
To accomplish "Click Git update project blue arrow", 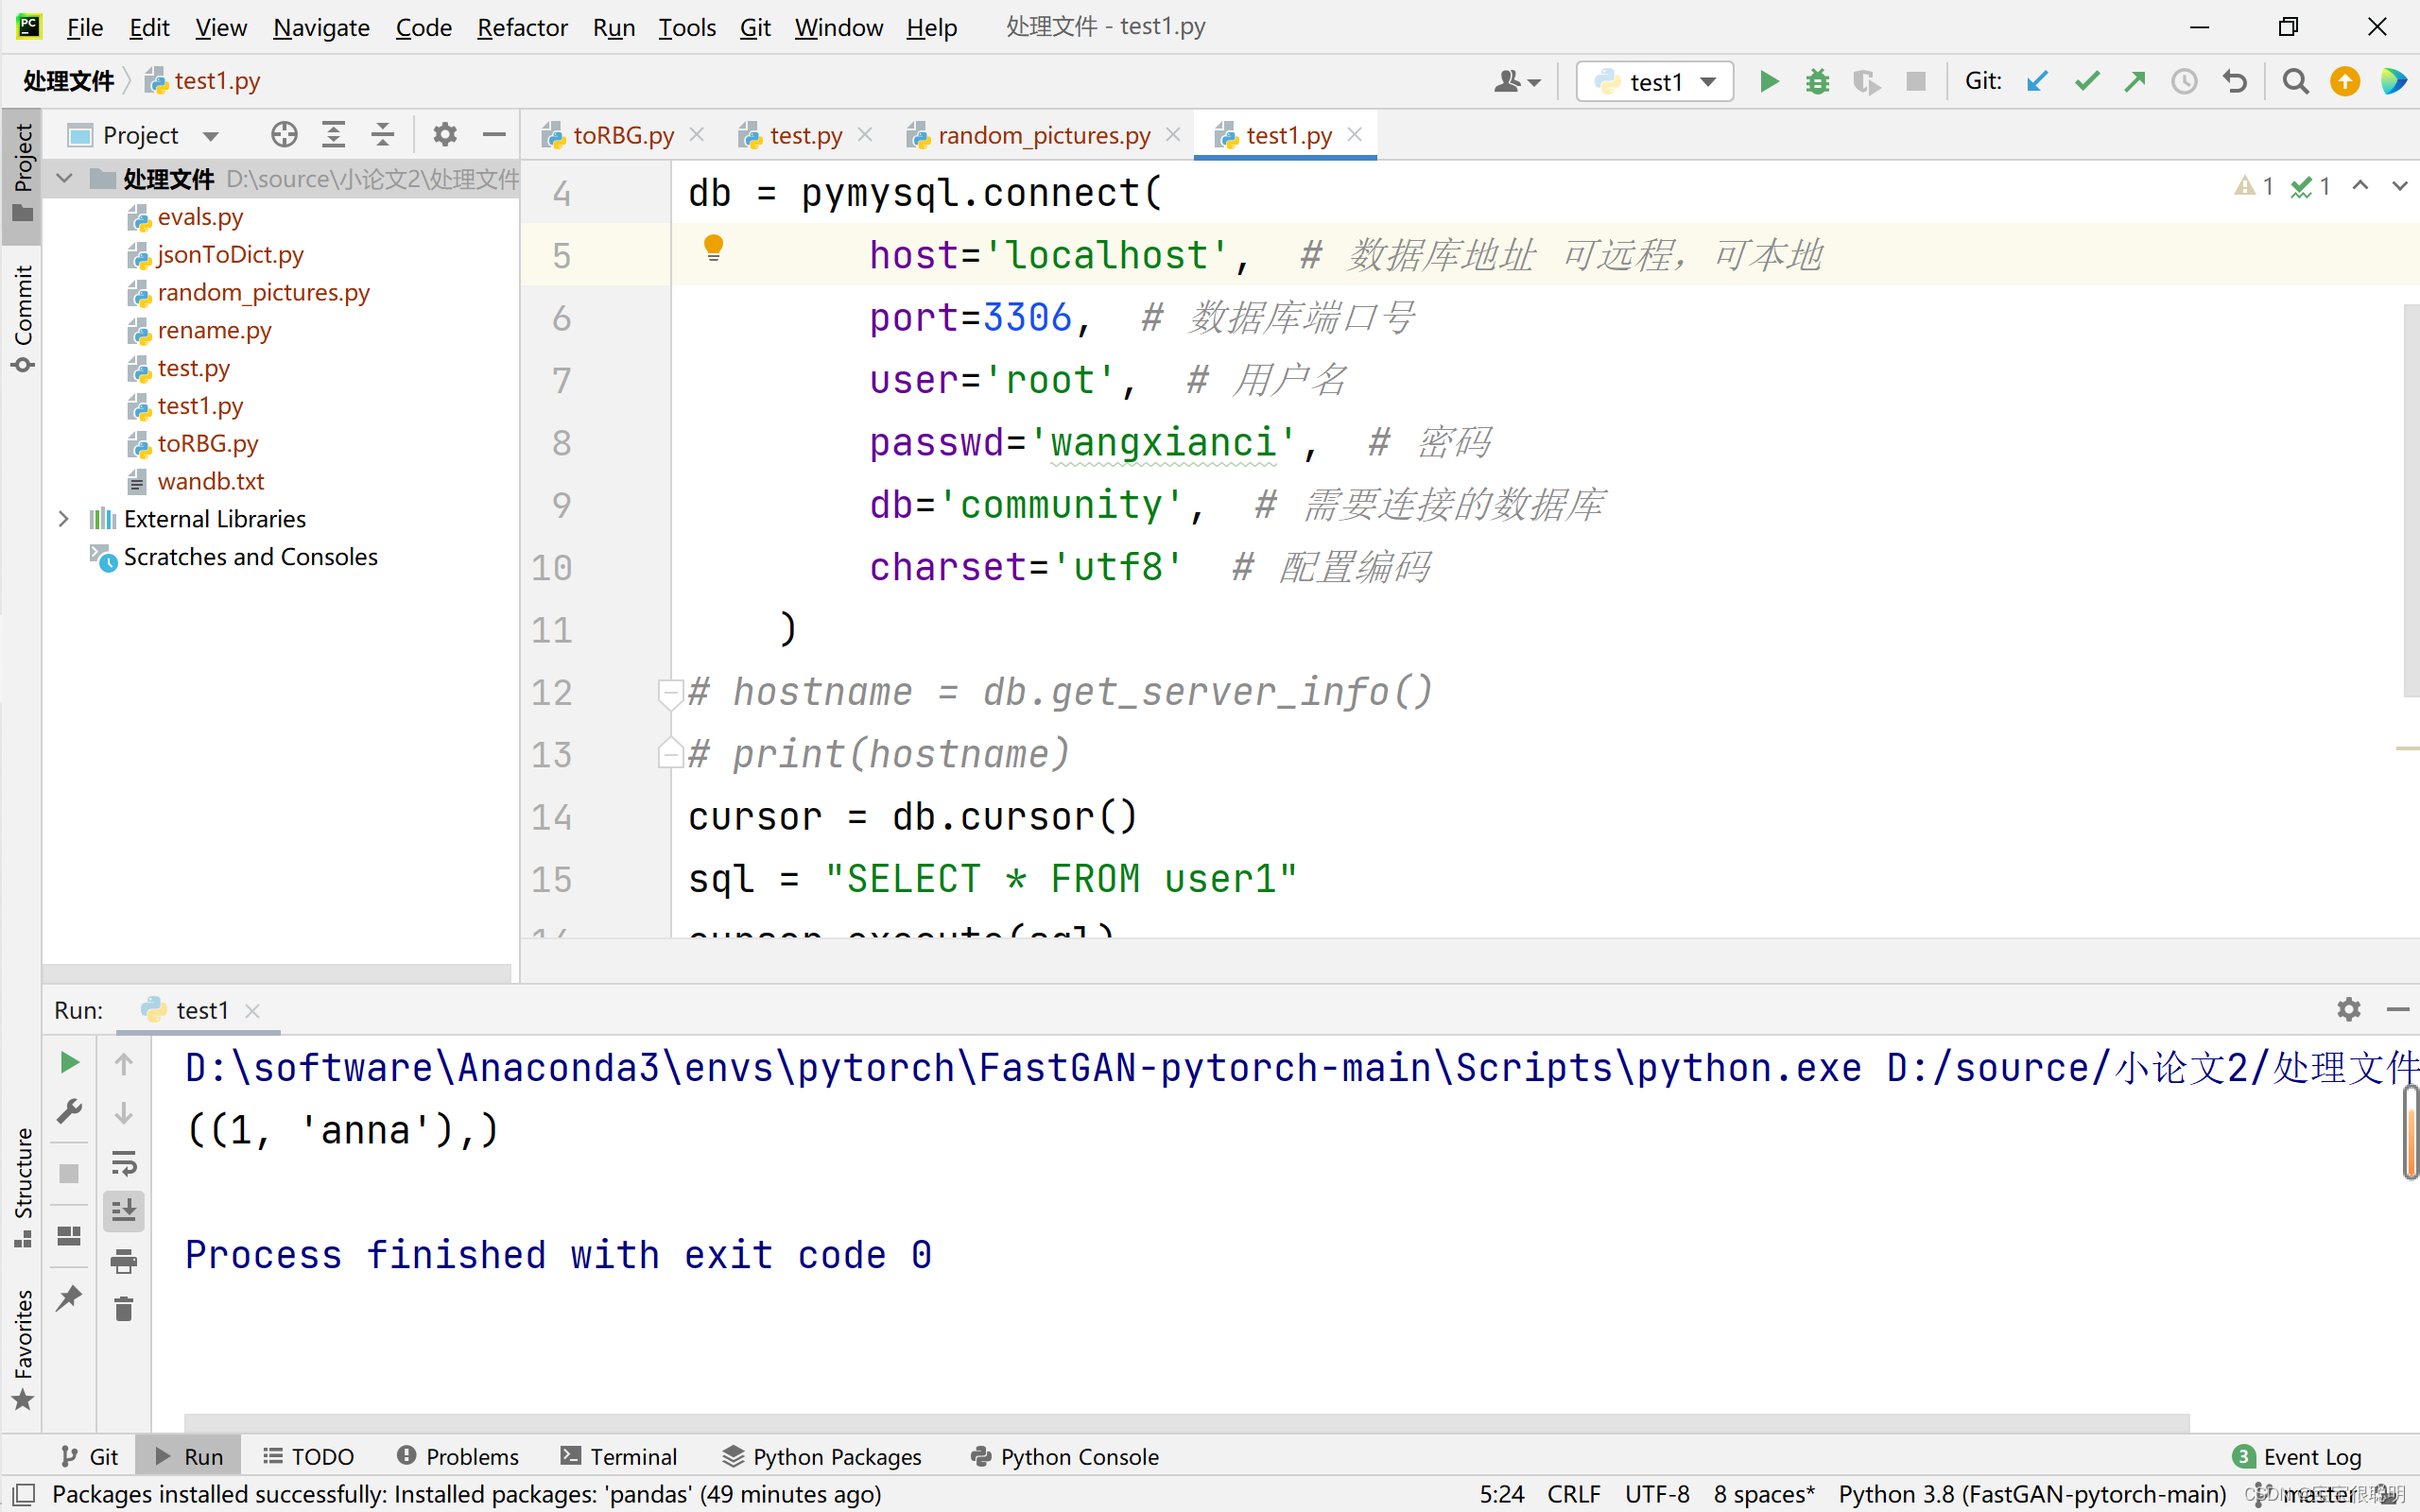I will [x=2037, y=81].
